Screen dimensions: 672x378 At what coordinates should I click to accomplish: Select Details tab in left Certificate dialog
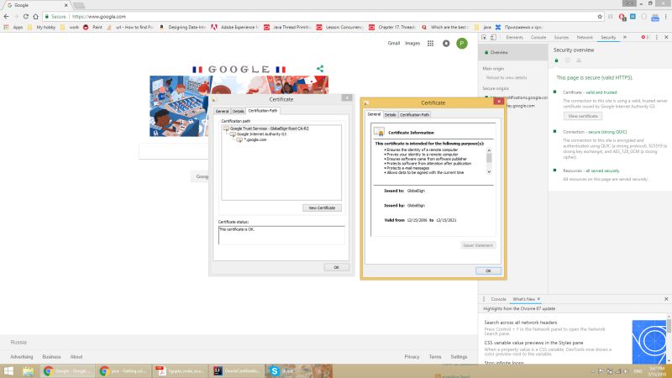(239, 111)
